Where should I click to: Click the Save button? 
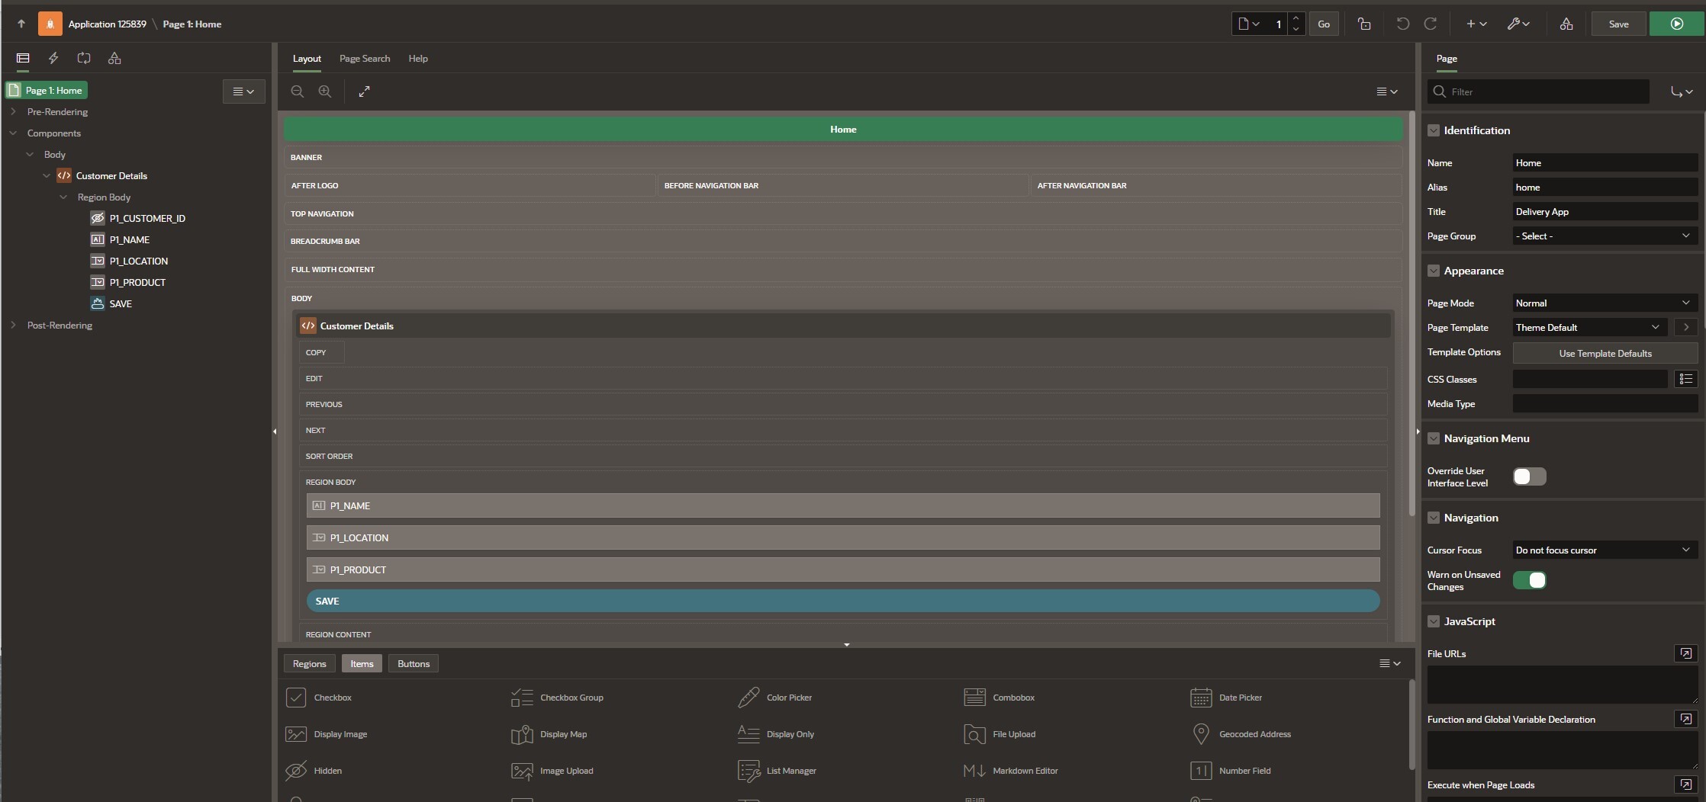1618,24
